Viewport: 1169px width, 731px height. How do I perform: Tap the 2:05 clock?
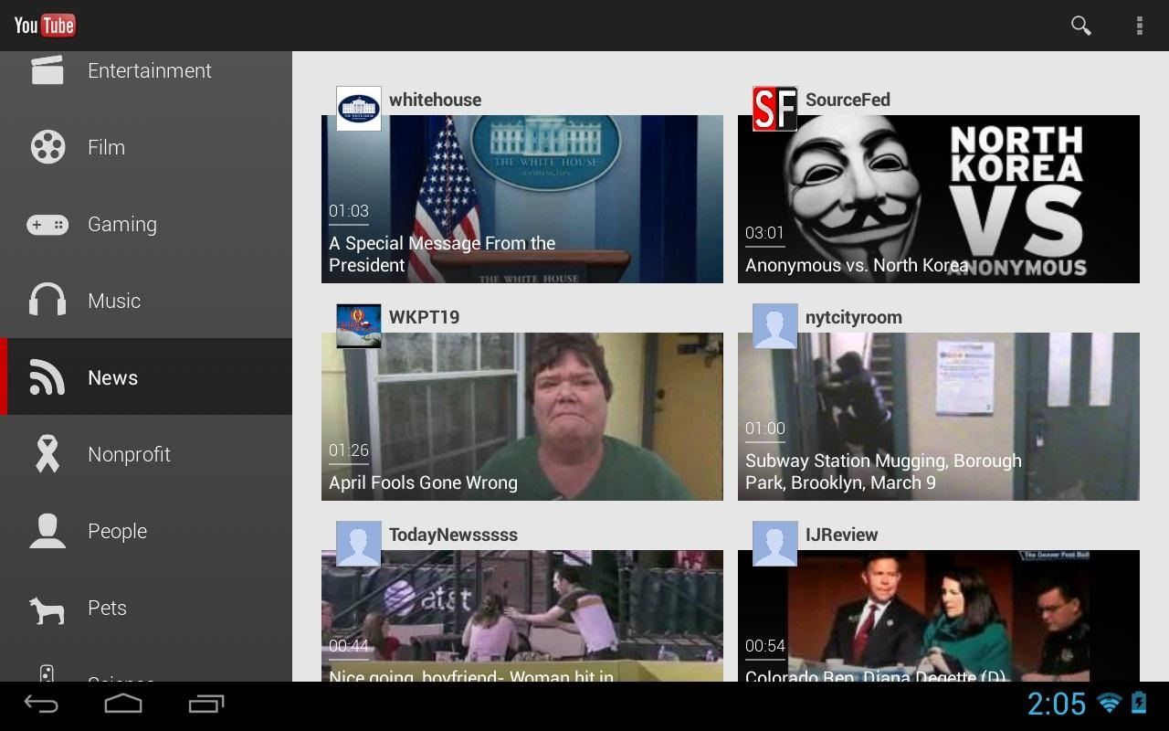1057,704
